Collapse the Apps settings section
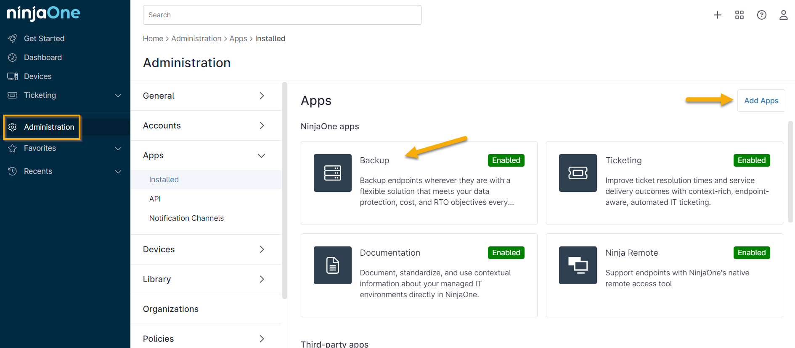795x348 pixels. tap(261, 155)
